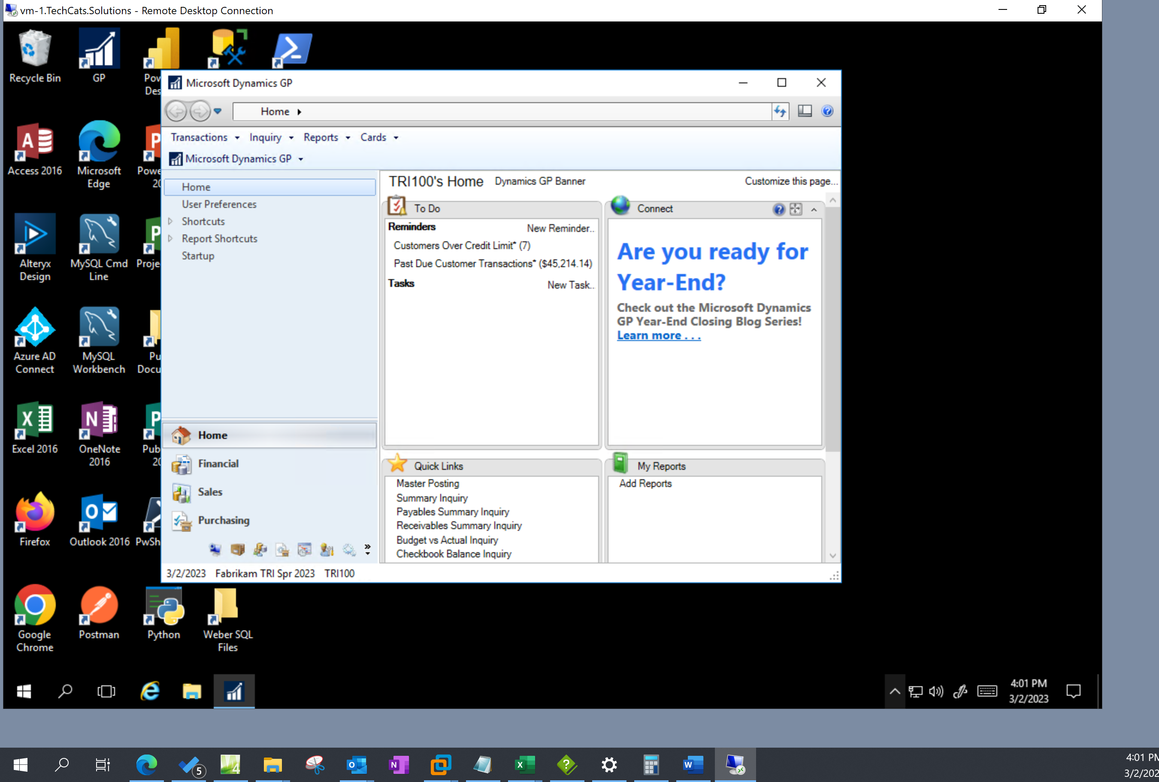
Task: Click the layout pane icon in the GP toolbar
Action: pos(805,111)
